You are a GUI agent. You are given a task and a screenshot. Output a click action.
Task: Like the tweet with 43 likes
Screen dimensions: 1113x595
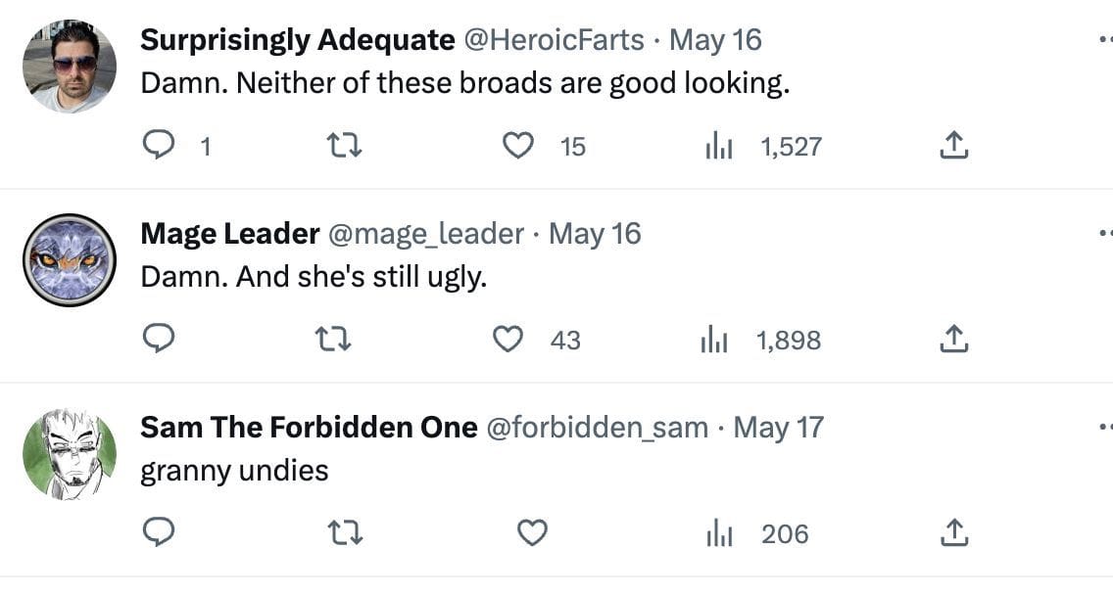pos(508,340)
